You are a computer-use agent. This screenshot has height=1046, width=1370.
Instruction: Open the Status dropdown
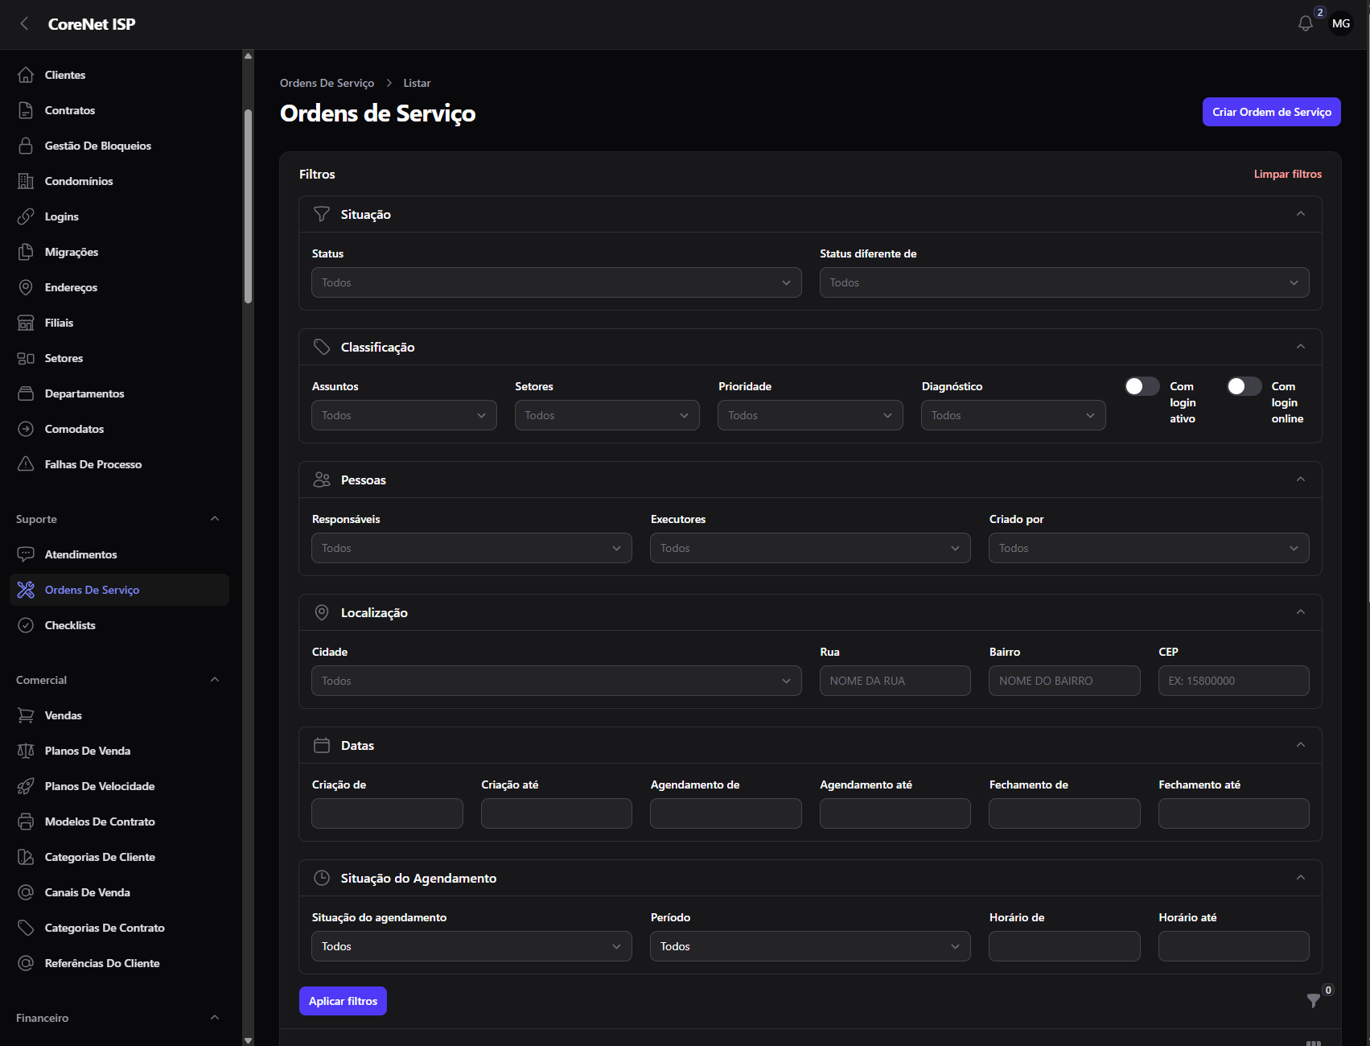click(x=556, y=282)
